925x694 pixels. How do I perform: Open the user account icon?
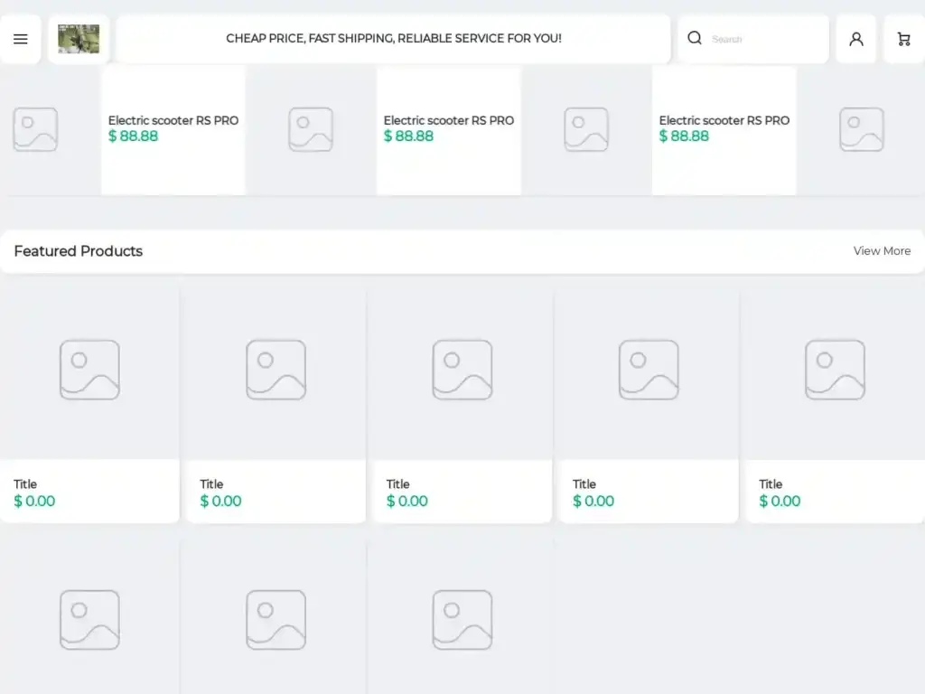point(855,39)
